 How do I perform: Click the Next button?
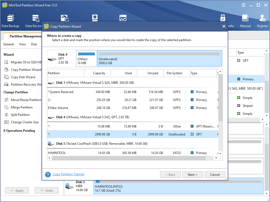[x=193, y=174]
